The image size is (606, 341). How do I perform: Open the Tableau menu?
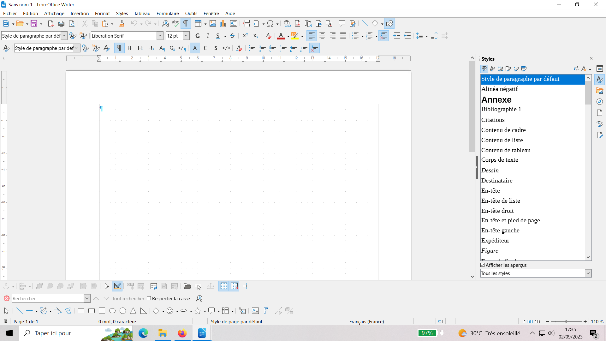[142, 14]
